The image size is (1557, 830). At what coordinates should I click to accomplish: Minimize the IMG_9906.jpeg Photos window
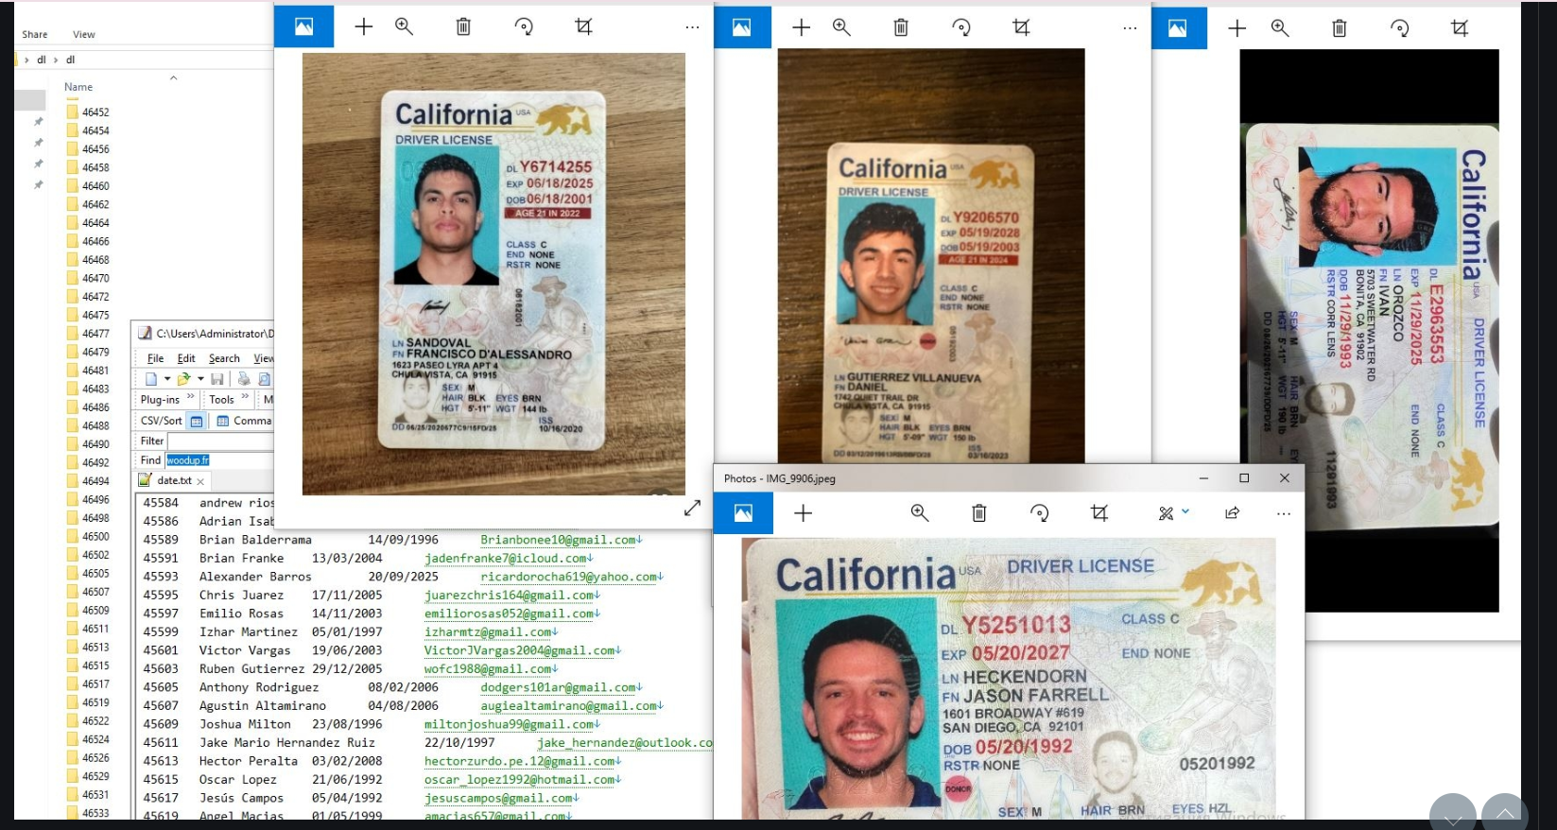pyautogui.click(x=1203, y=478)
